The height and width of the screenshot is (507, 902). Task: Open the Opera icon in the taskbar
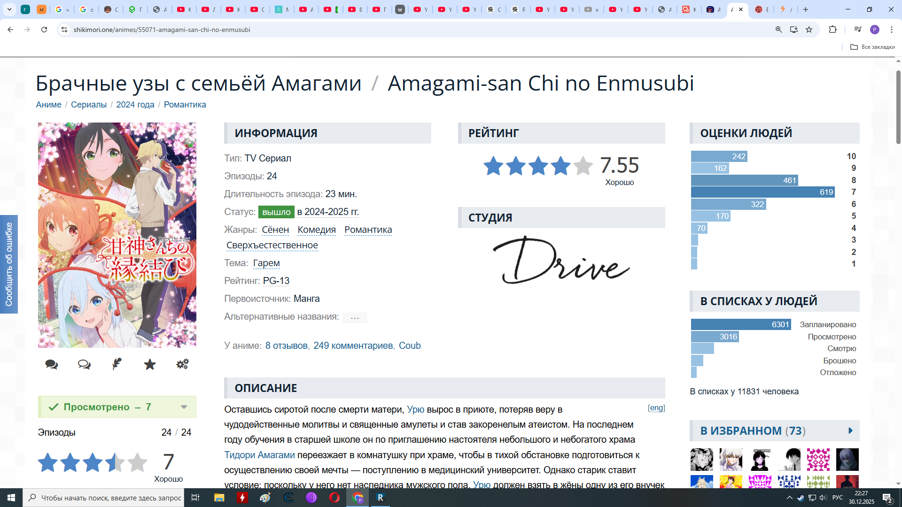[x=334, y=498]
